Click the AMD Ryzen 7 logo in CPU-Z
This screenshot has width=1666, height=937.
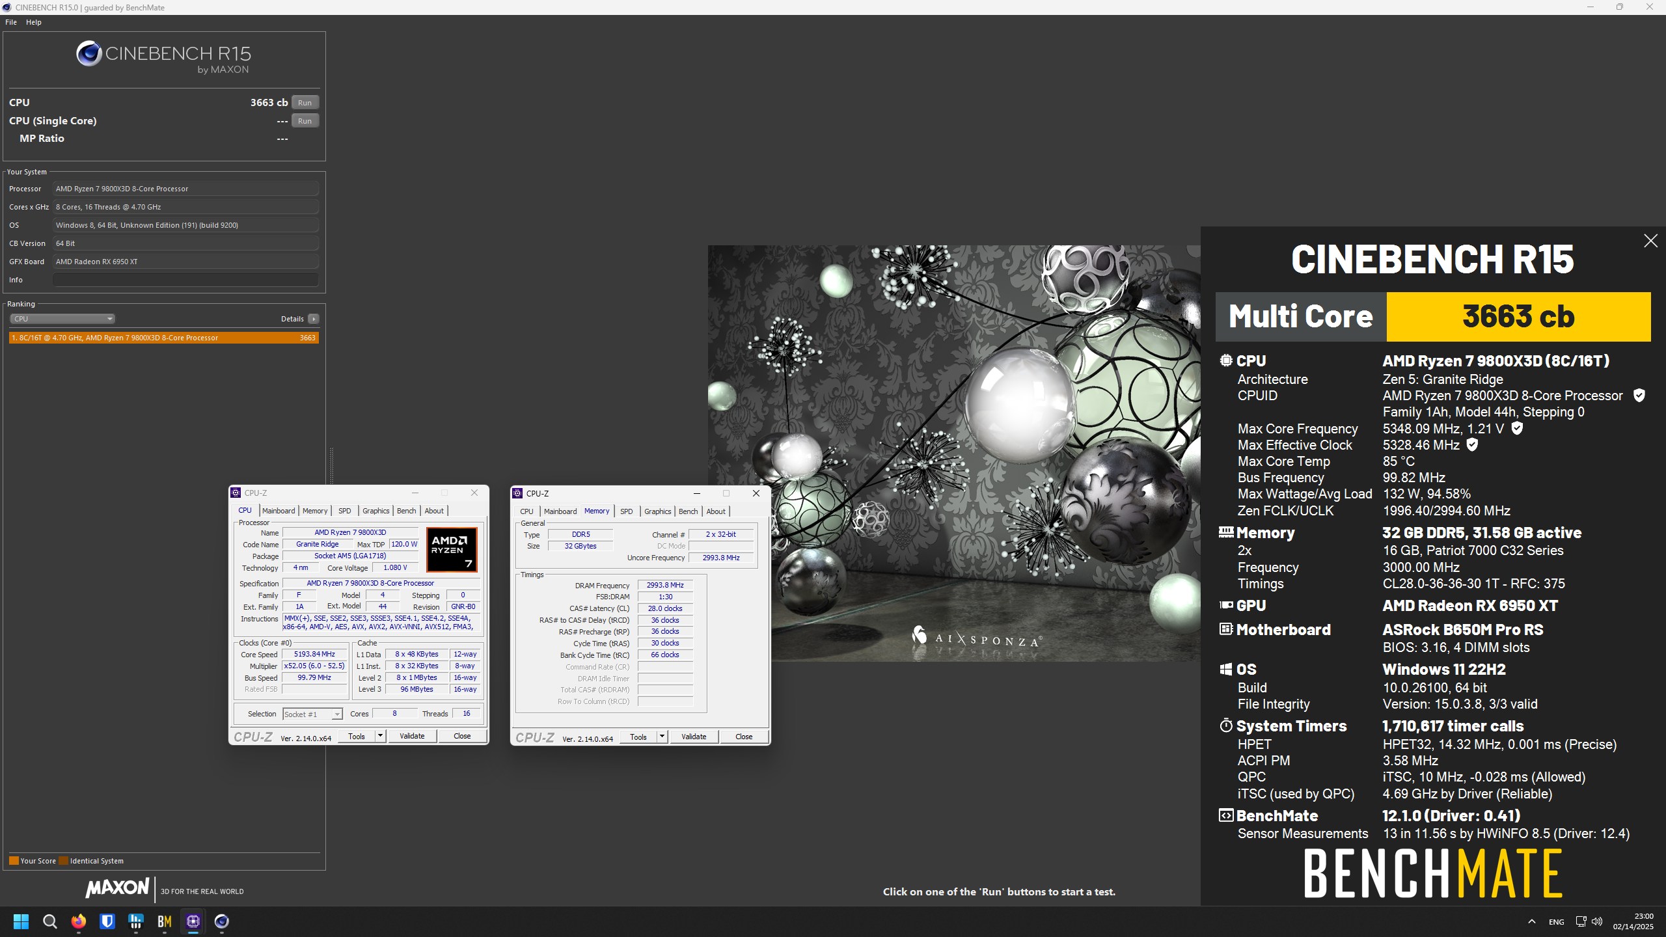pyautogui.click(x=452, y=549)
